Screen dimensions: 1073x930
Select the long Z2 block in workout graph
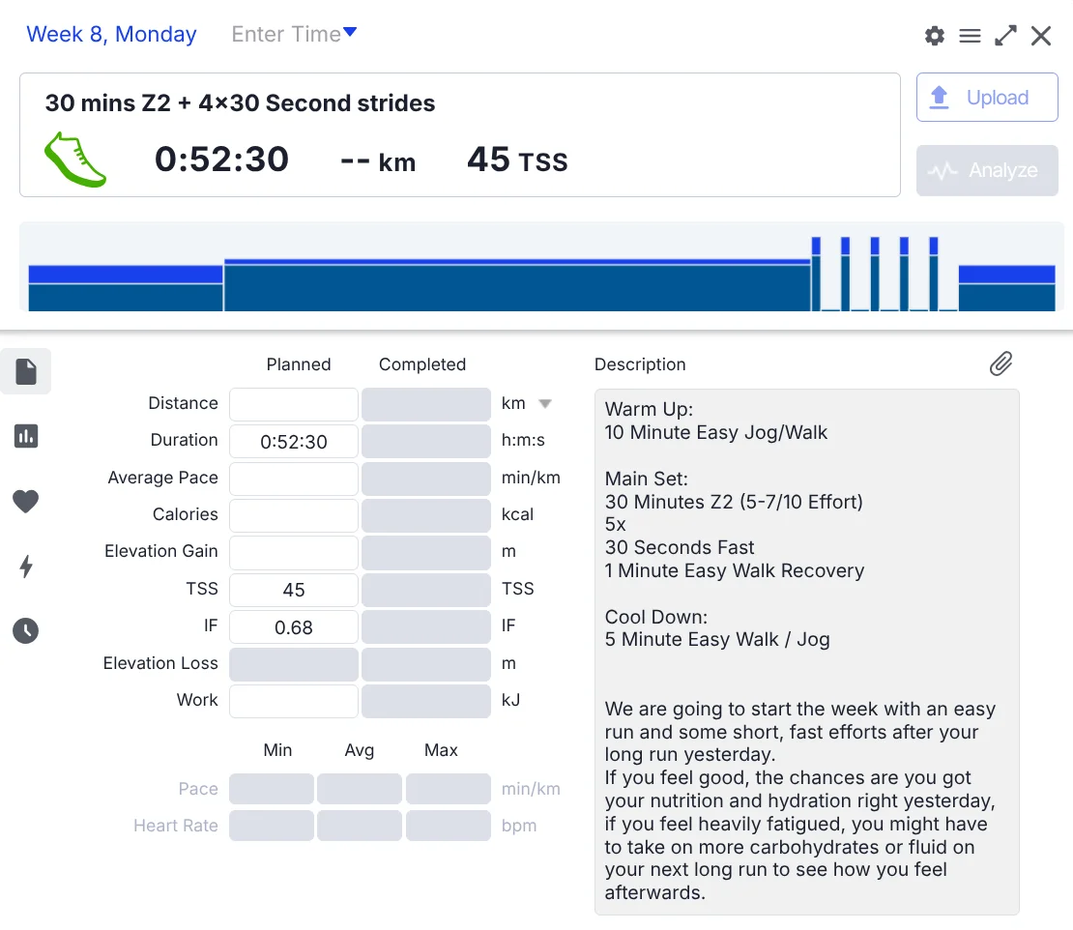point(517,286)
